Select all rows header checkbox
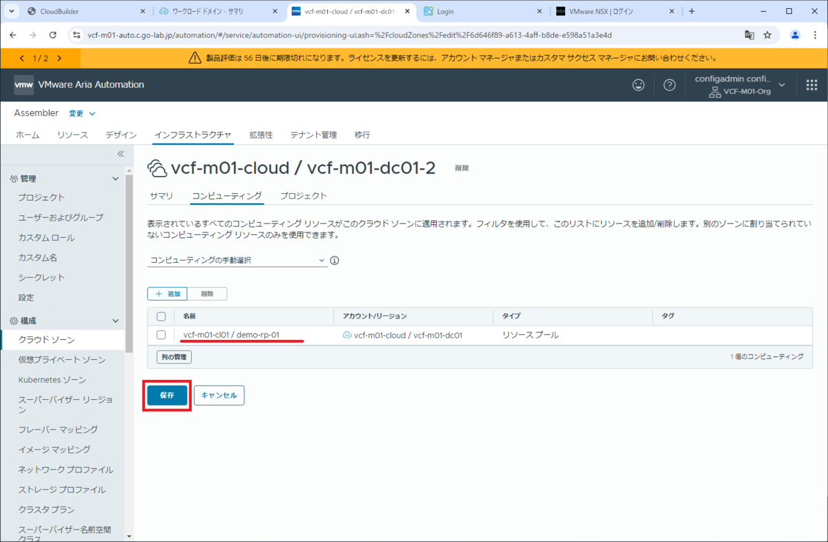 tap(161, 316)
